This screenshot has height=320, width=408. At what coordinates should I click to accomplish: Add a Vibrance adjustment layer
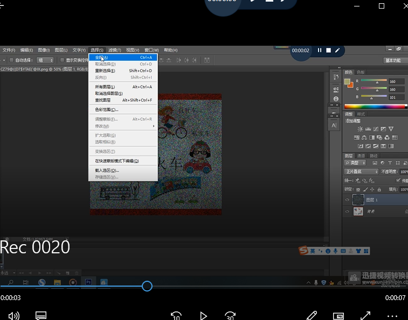391,129
